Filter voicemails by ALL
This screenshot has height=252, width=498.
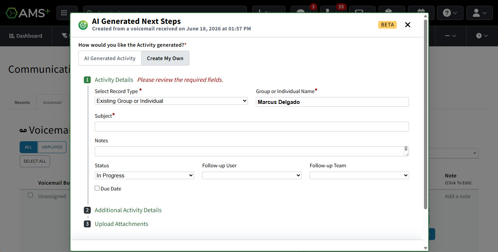pyautogui.click(x=28, y=147)
